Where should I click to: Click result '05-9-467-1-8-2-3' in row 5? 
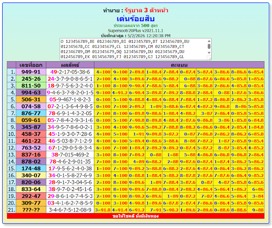pyautogui.click(x=70, y=99)
